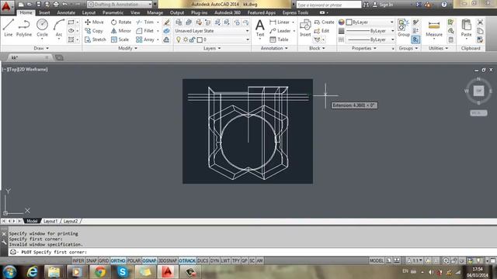Activate the Mirror tool

(x=121, y=31)
